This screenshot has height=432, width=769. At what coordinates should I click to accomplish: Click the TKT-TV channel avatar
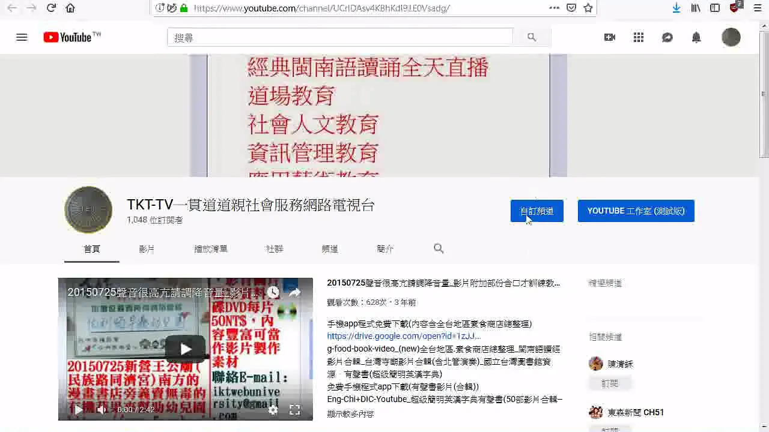pyautogui.click(x=88, y=209)
